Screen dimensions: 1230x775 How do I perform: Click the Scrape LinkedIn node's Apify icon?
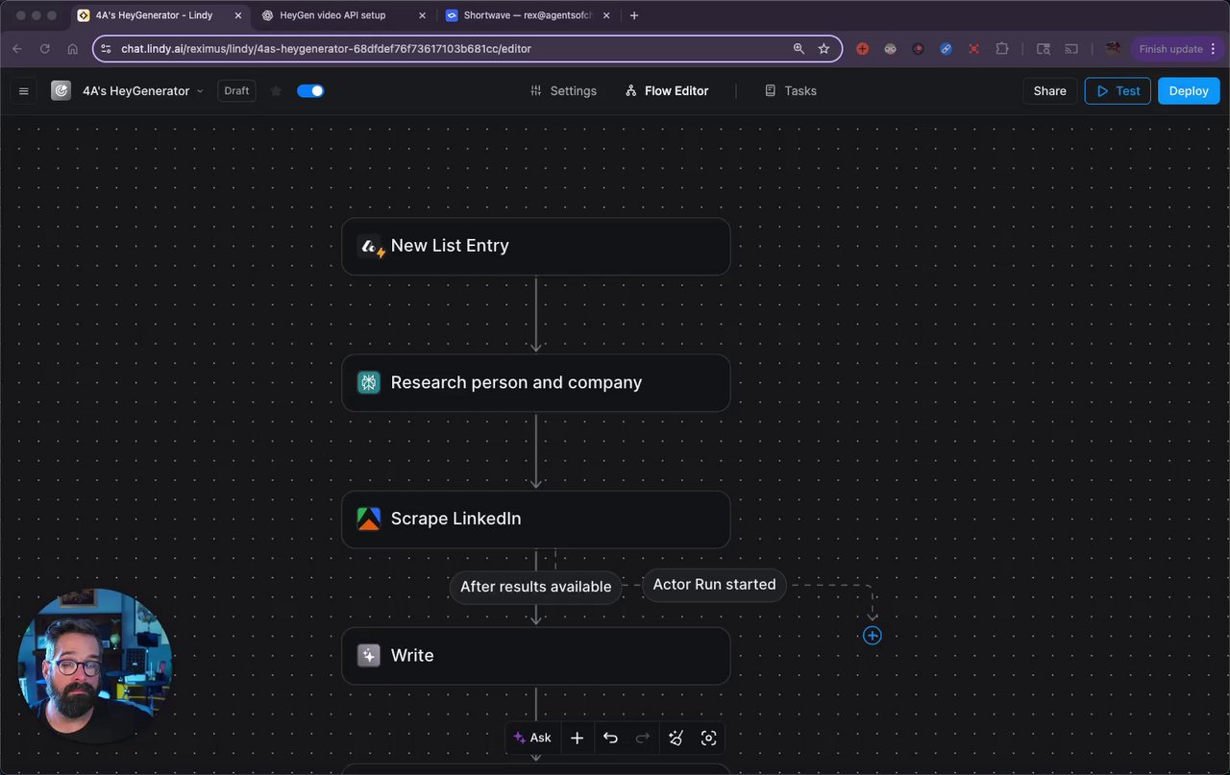coord(368,519)
